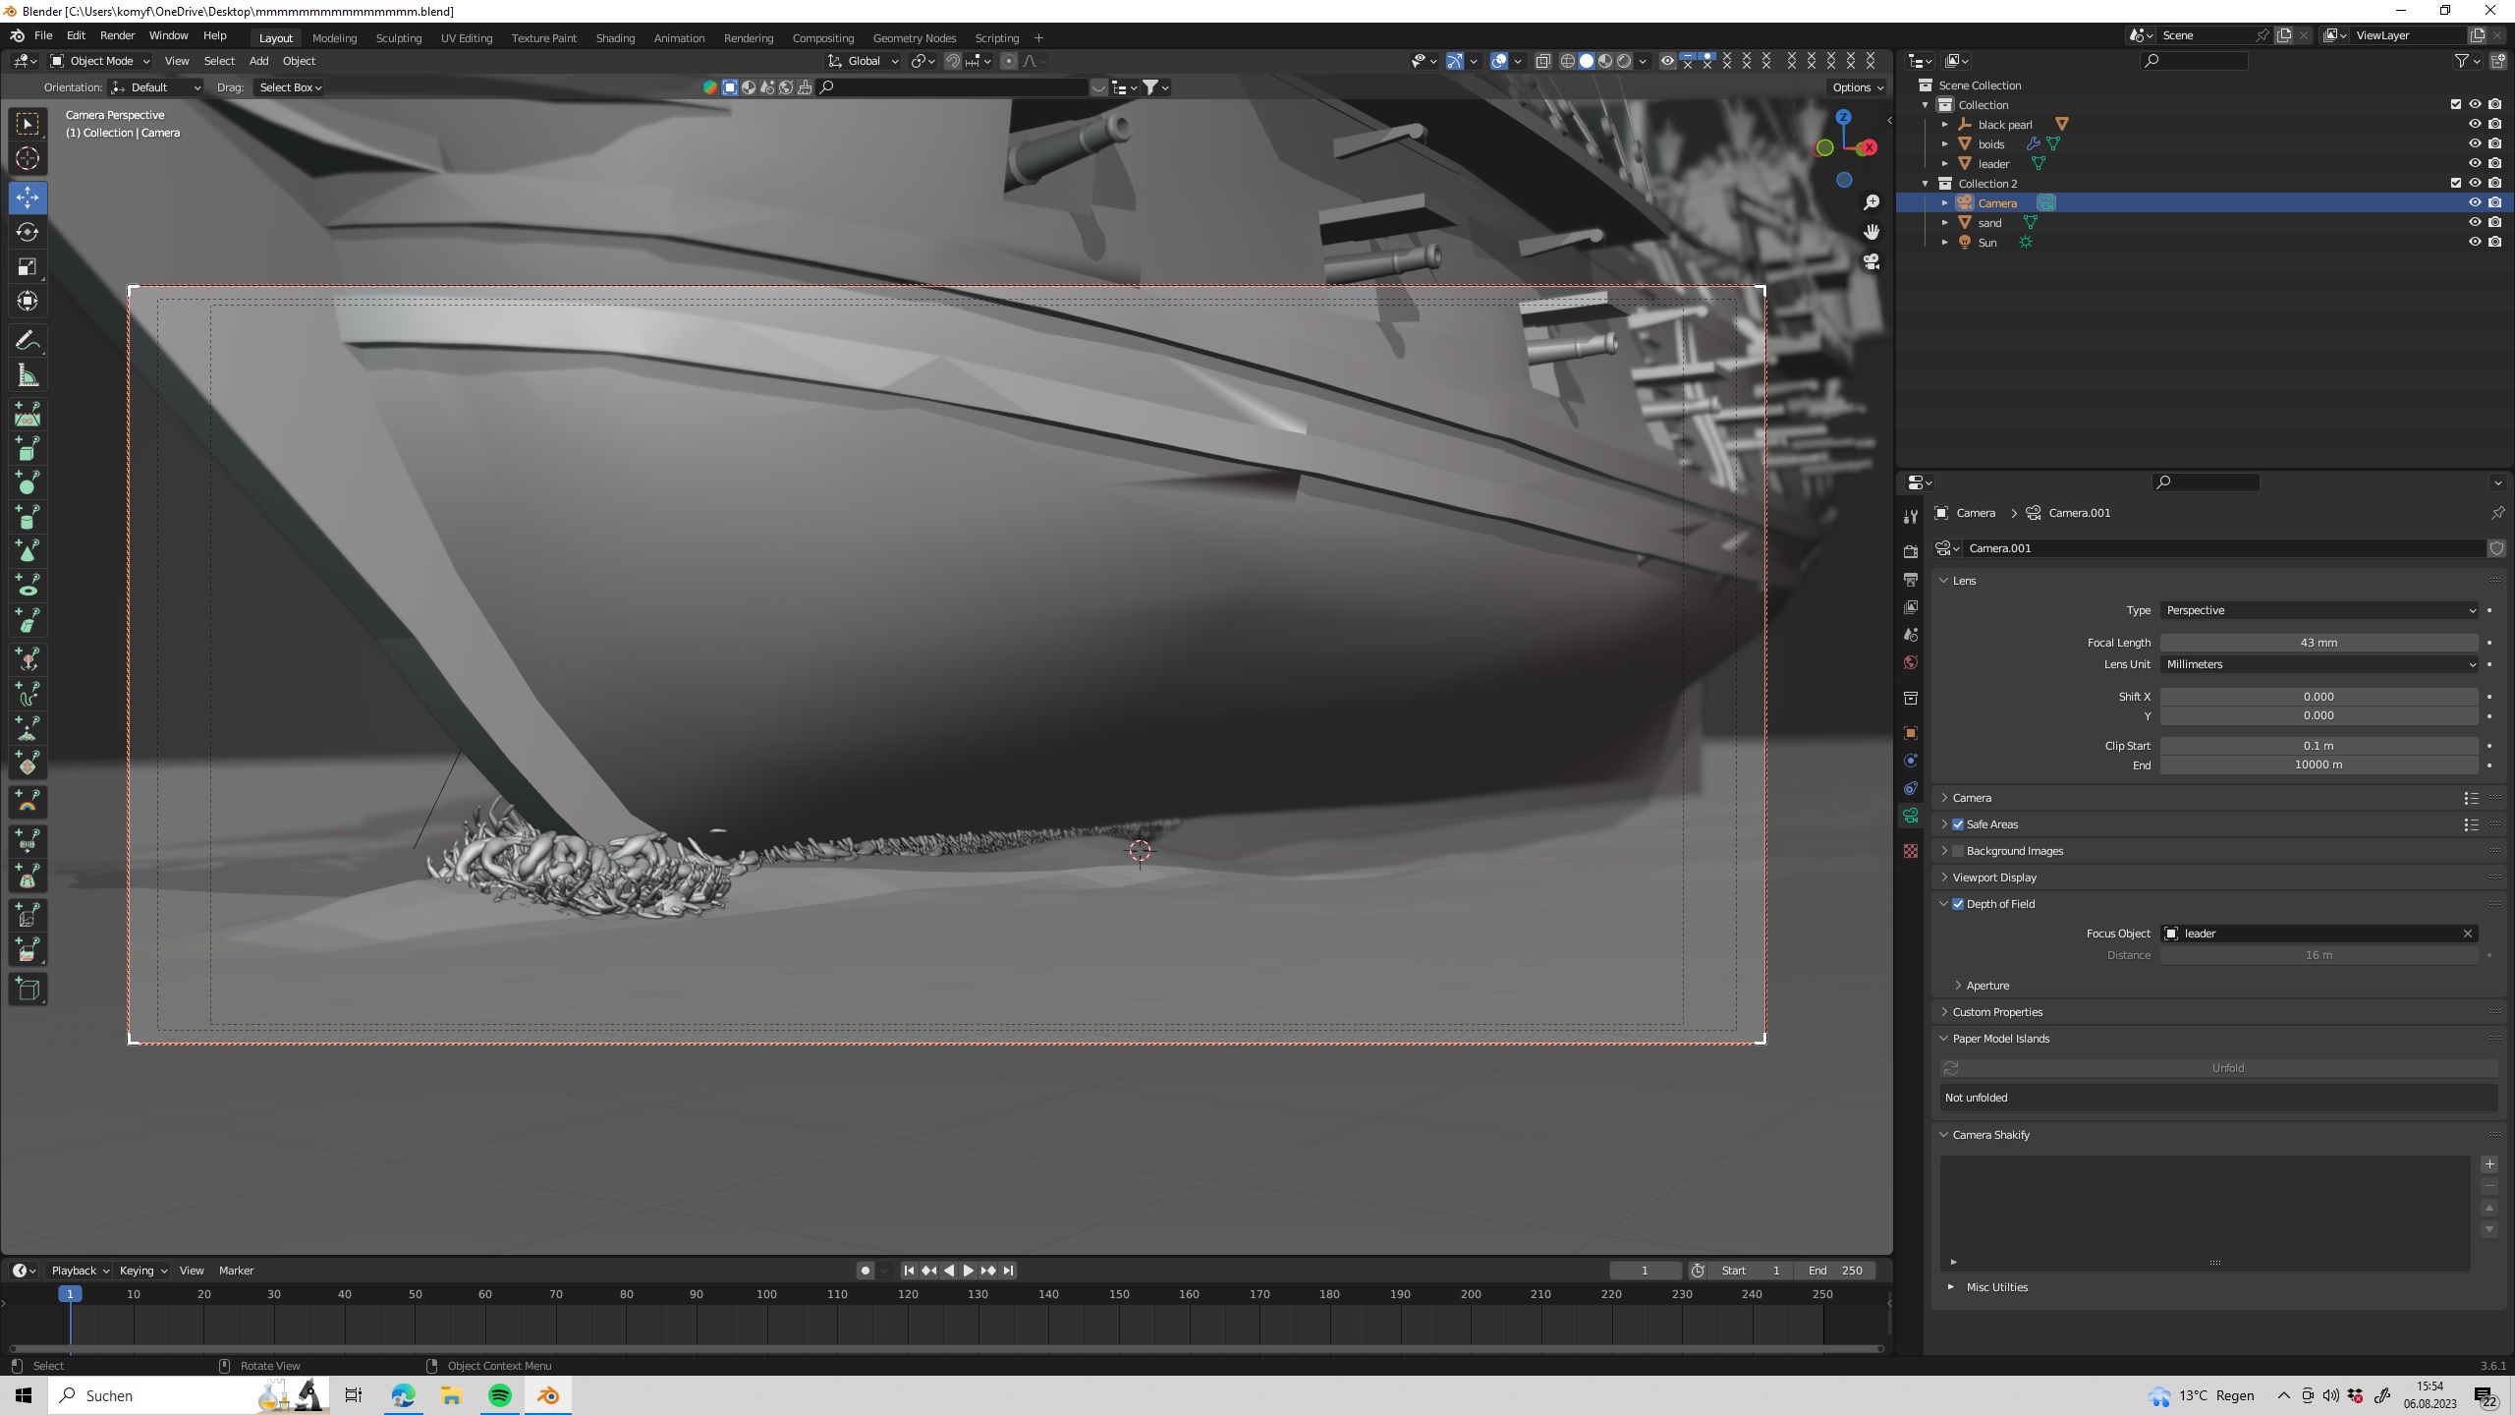The width and height of the screenshot is (2515, 1415).
Task: Open Spotify from the taskbar
Action: pyautogui.click(x=500, y=1395)
